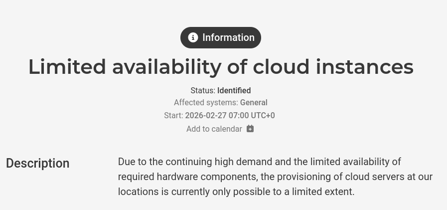Click the info circle icon in the badge
Viewport: 447px width, 210px height.
193,38
